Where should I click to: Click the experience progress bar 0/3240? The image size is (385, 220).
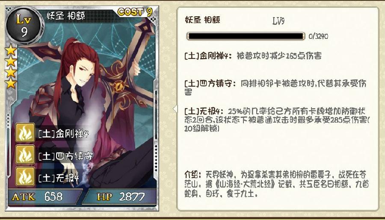[246, 36]
